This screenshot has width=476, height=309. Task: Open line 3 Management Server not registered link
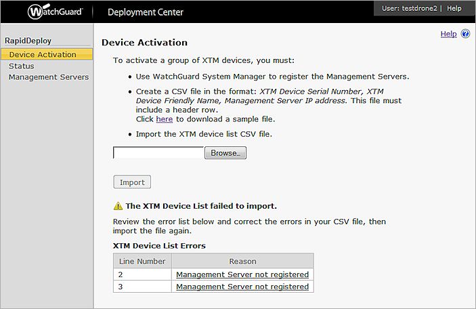[242, 287]
